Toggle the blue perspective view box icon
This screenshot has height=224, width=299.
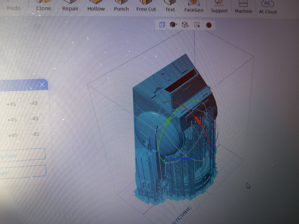162,24
